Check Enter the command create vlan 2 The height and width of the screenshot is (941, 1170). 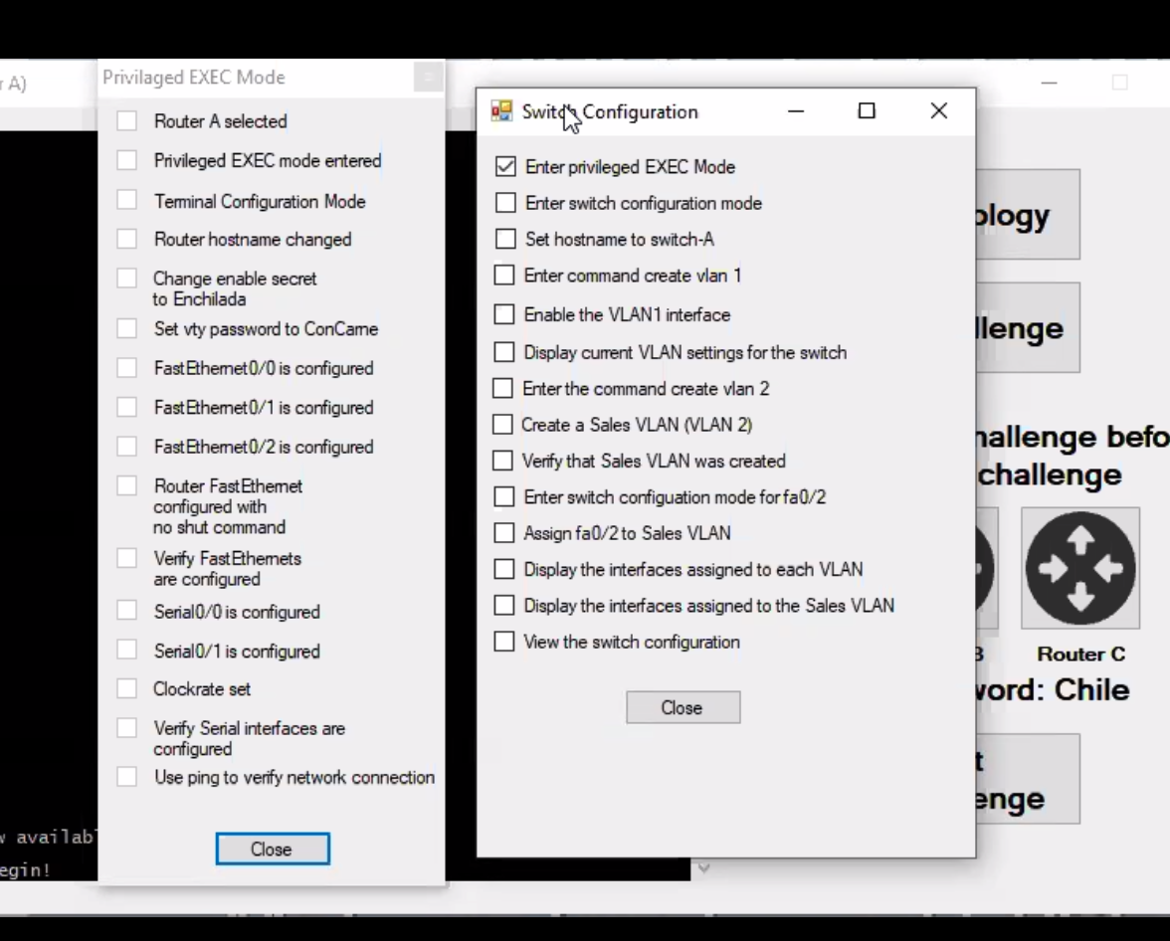(503, 388)
